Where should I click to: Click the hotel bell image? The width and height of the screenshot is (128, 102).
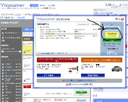click(73, 69)
